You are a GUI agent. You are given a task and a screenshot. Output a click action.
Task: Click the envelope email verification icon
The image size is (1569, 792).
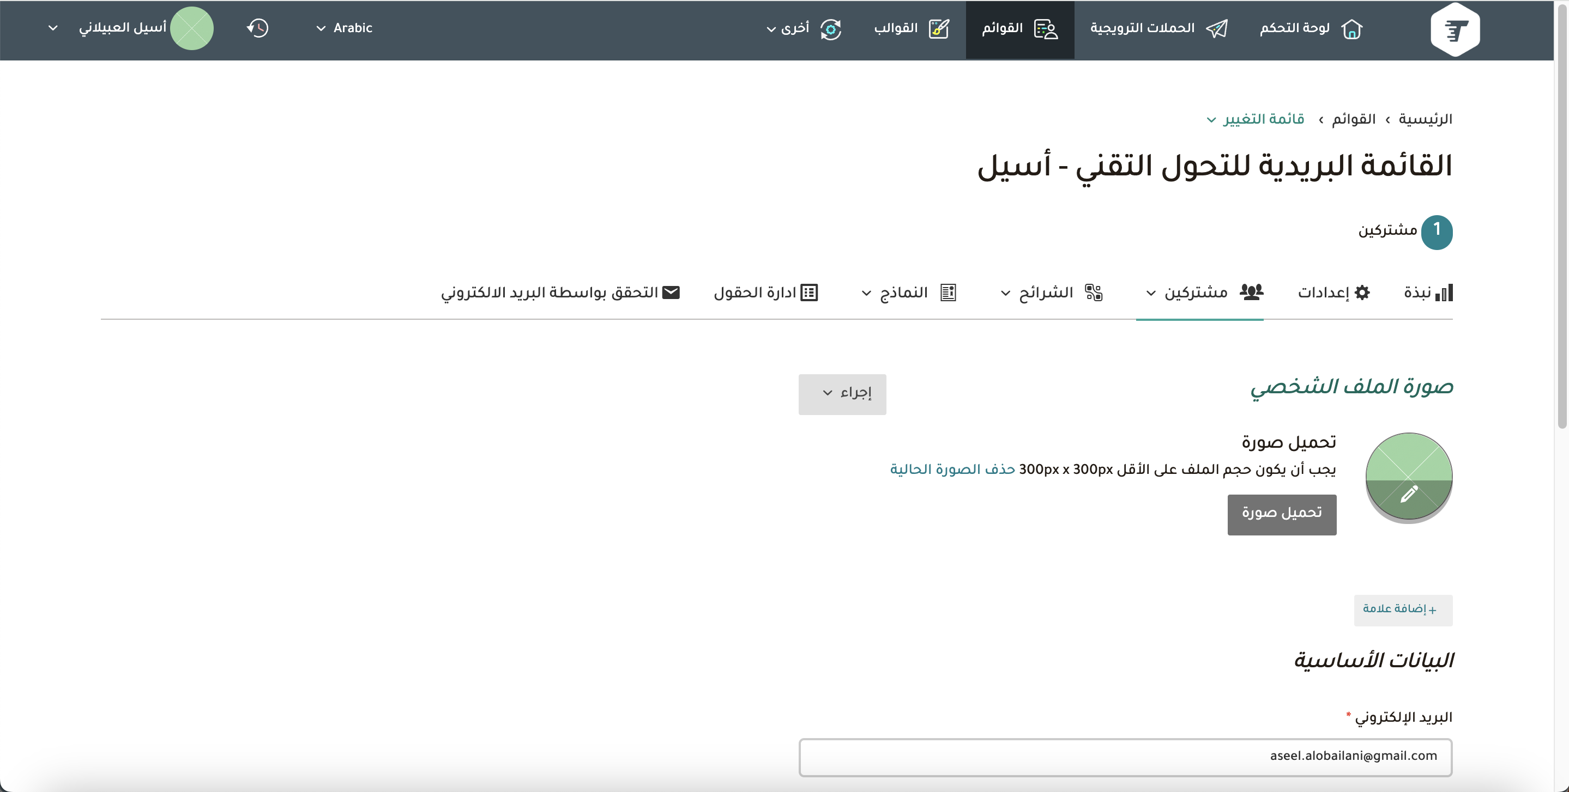pyautogui.click(x=671, y=293)
